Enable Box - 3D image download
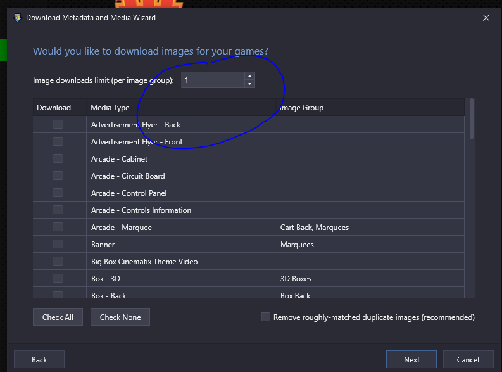The image size is (502, 372). [x=58, y=278]
